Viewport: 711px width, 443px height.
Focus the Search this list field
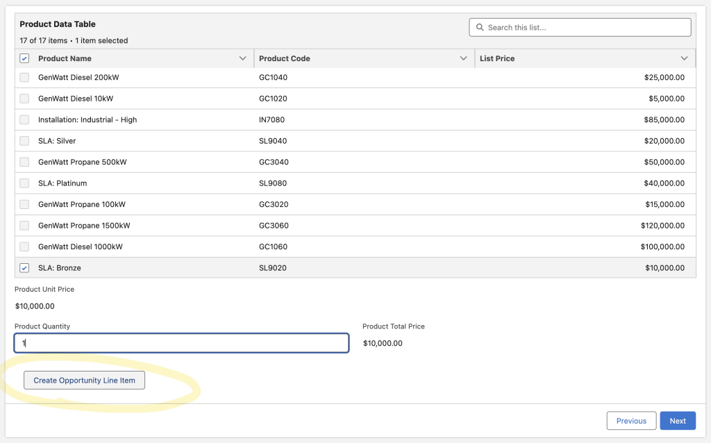(587, 28)
